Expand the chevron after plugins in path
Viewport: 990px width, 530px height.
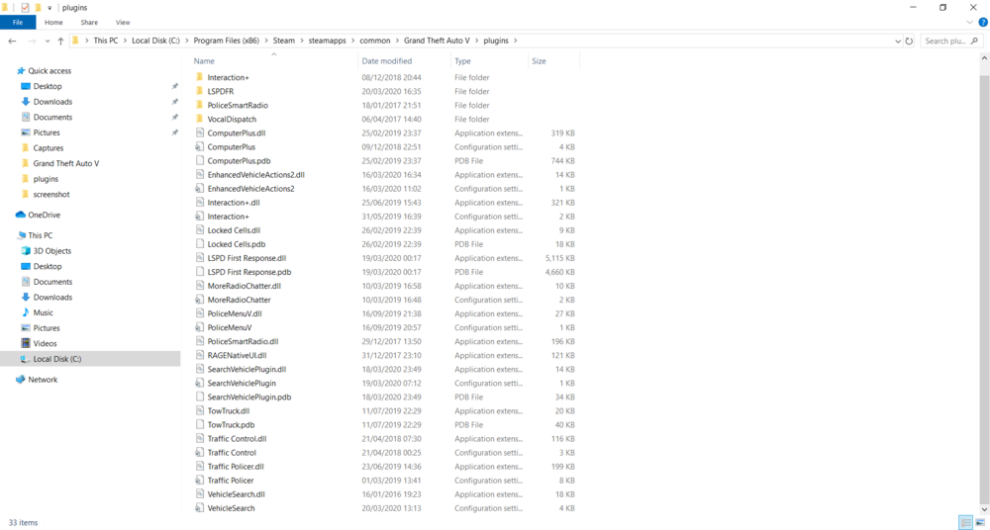tap(515, 41)
